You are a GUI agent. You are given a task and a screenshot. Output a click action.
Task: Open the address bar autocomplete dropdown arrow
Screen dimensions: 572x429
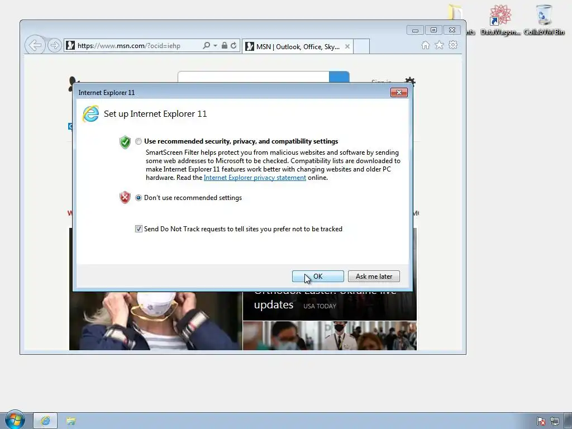(x=215, y=46)
